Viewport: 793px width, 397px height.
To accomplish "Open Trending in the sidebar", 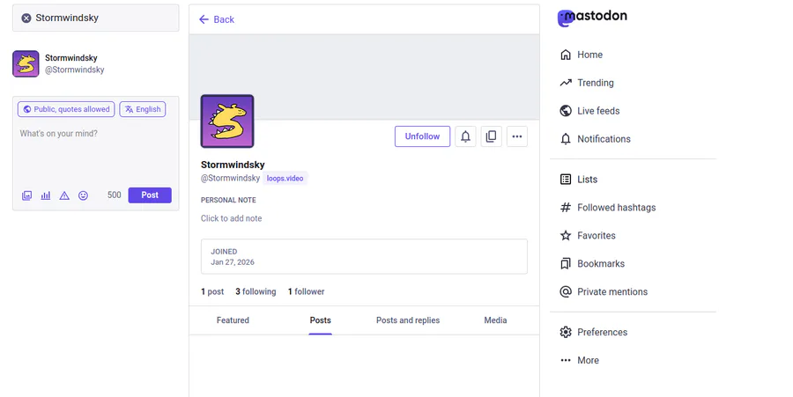I will click(587, 83).
